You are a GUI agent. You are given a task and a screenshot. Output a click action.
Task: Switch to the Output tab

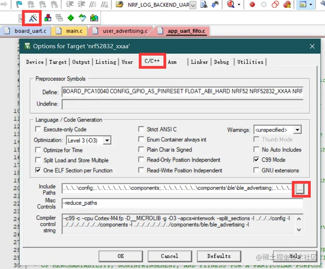click(81, 62)
